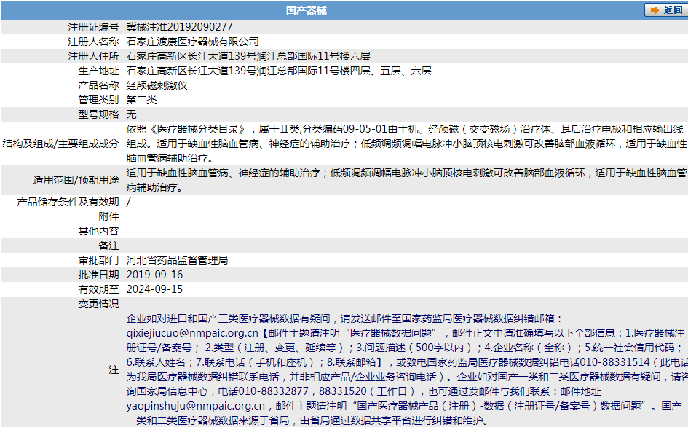Image resolution: width=688 pixels, height=427 pixels.
Task: Click model specification value 无
Action: 131,114
